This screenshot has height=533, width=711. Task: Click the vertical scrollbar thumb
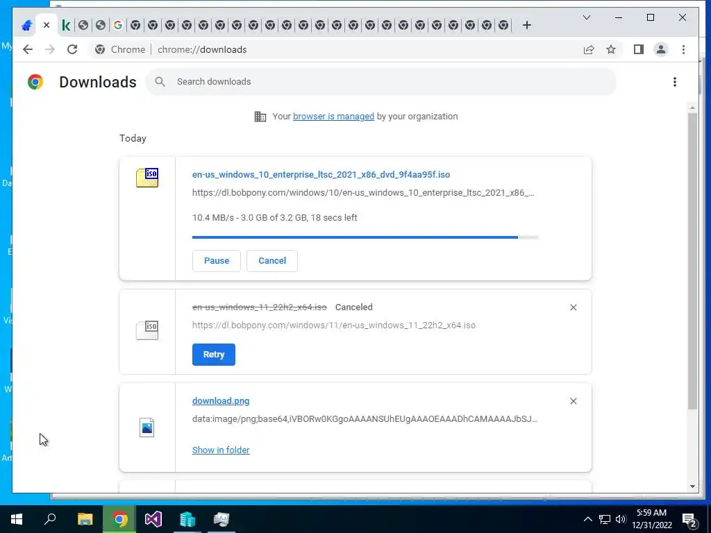click(692, 262)
